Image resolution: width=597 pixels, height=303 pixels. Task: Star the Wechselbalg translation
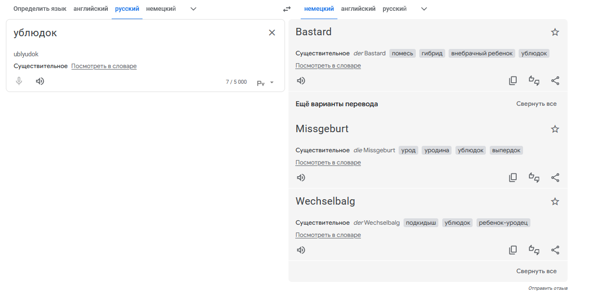555,202
